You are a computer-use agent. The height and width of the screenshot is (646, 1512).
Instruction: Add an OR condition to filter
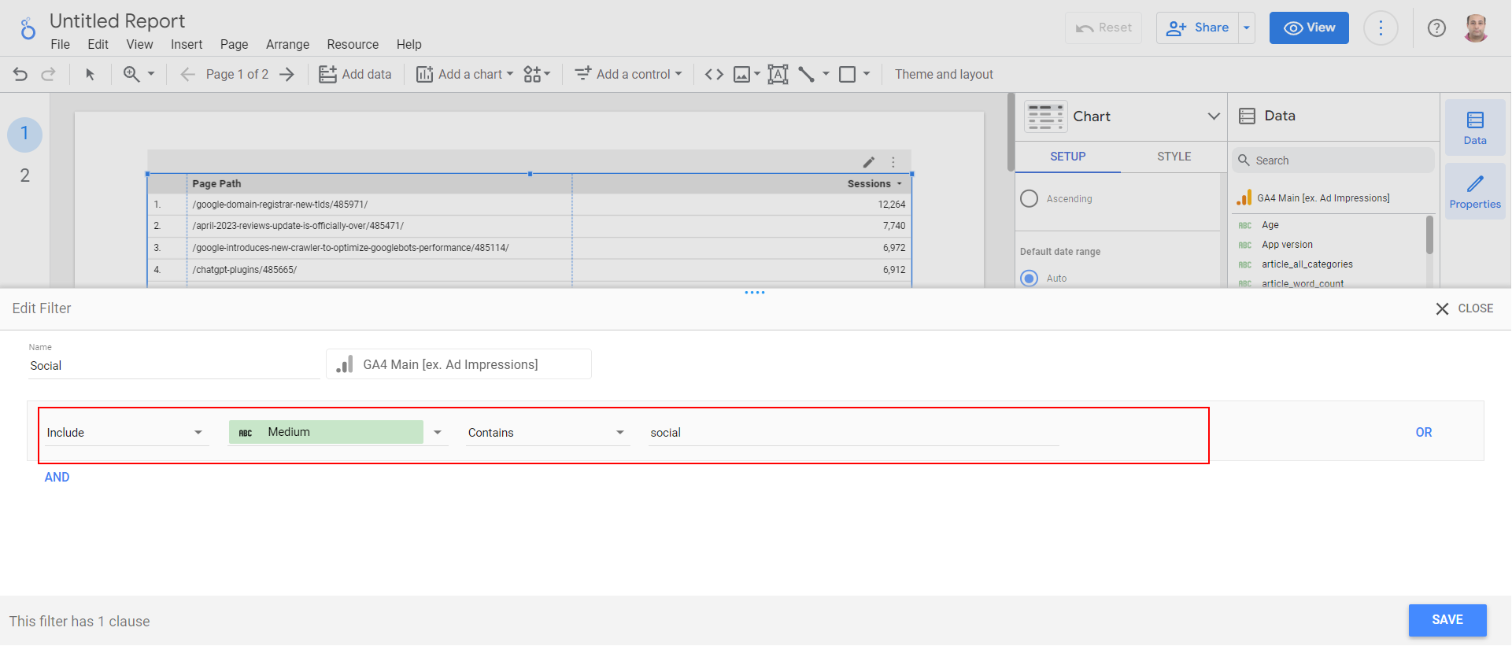point(1424,433)
